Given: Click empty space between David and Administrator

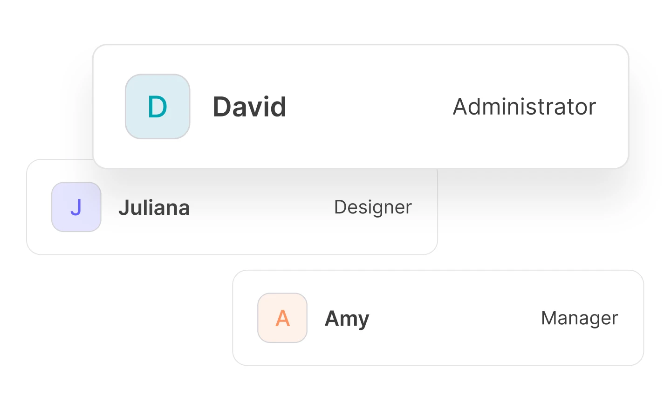Looking at the screenshot, I should 368,107.
